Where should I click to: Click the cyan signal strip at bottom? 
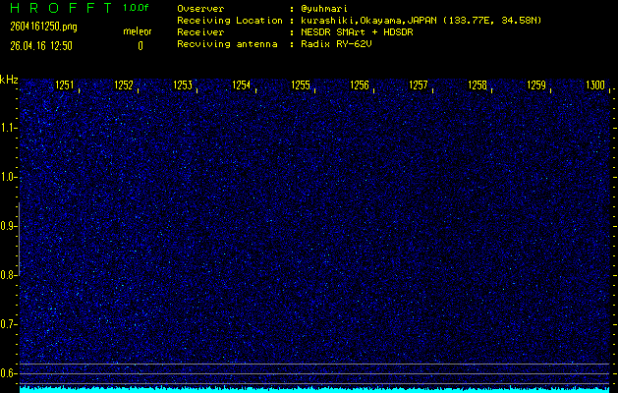(x=314, y=389)
